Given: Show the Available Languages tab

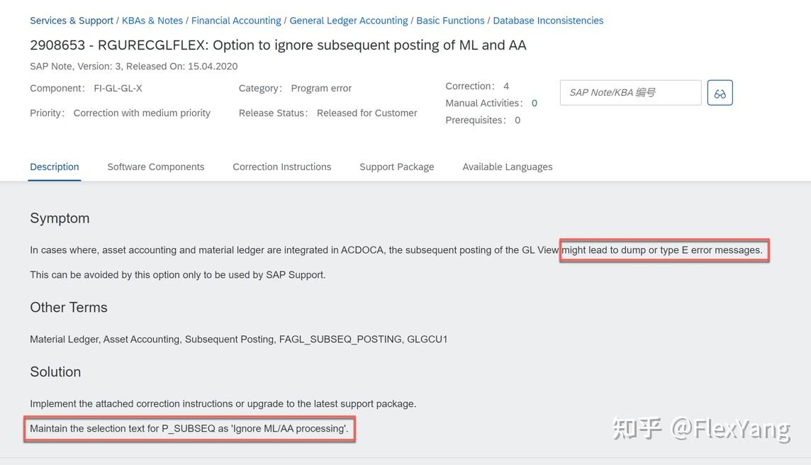Looking at the screenshot, I should tap(508, 167).
